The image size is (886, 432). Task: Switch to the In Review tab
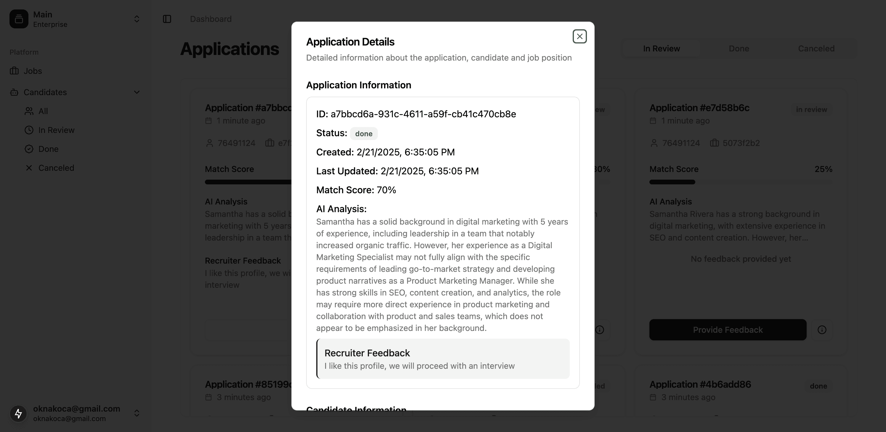(662, 49)
